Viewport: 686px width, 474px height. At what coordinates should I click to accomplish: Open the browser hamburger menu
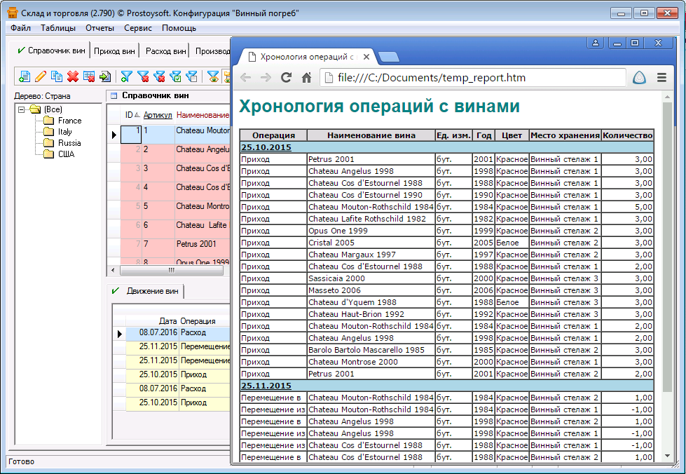(661, 78)
